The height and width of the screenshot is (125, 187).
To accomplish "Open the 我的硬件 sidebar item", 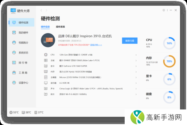I will (22, 32).
